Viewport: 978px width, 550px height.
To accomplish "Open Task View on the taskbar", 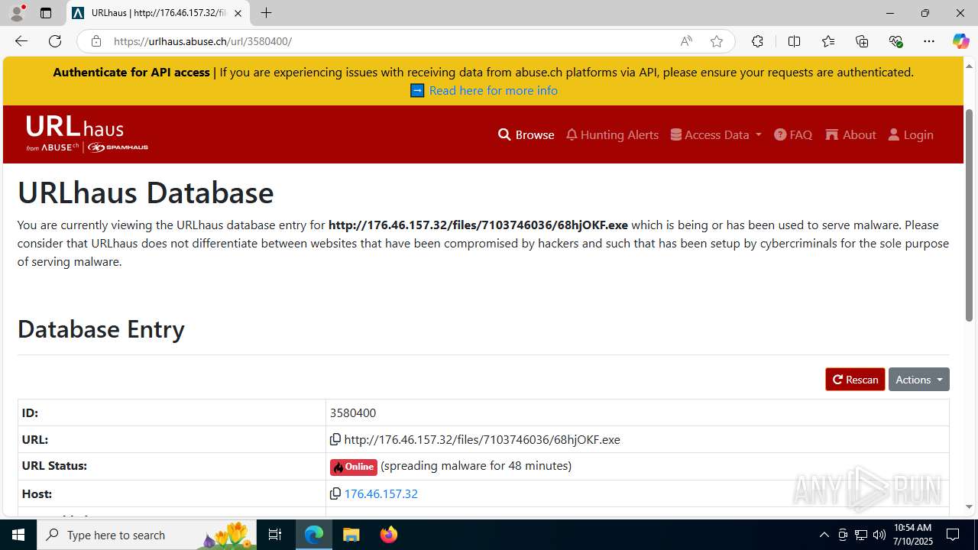I will point(275,535).
